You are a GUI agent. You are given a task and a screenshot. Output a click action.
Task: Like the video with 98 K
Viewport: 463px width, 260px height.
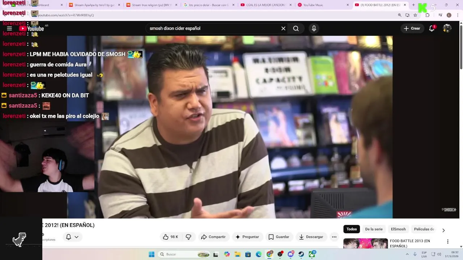tap(170, 237)
